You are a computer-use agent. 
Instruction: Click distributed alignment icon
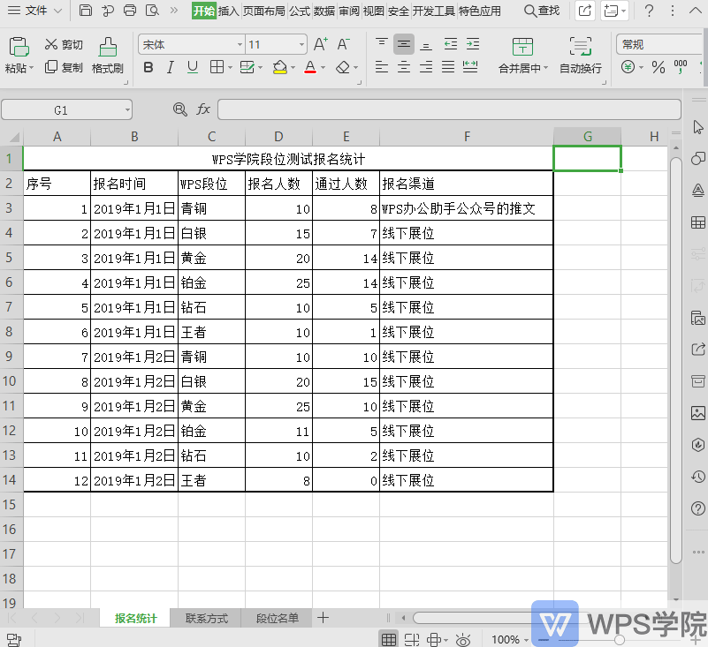point(470,67)
